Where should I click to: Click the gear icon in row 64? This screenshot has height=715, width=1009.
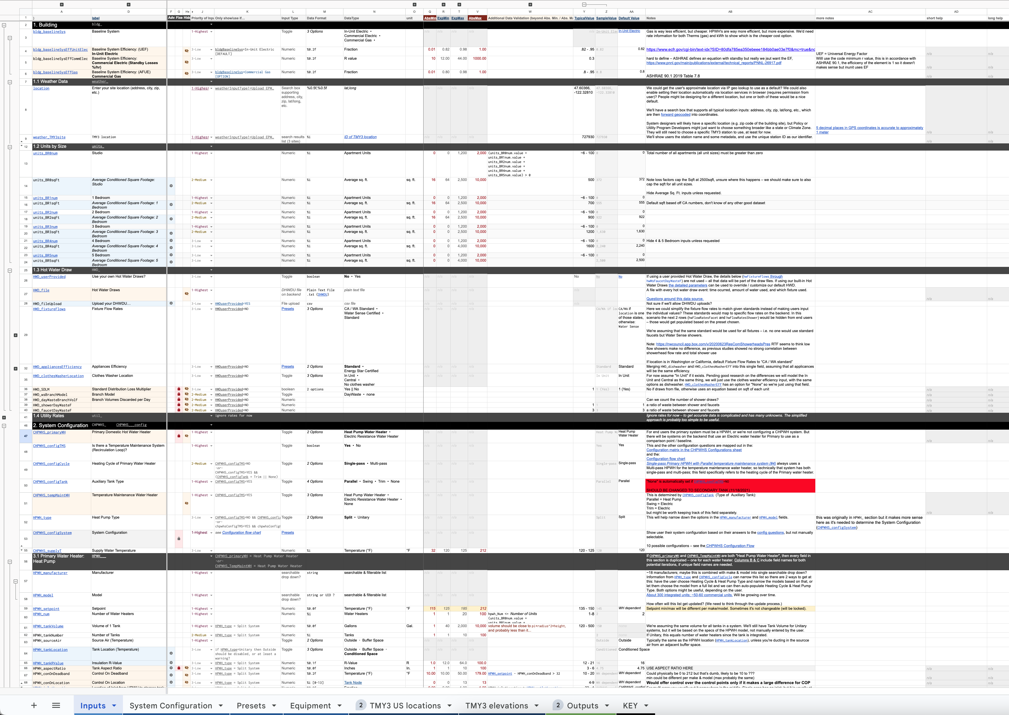tap(171, 653)
